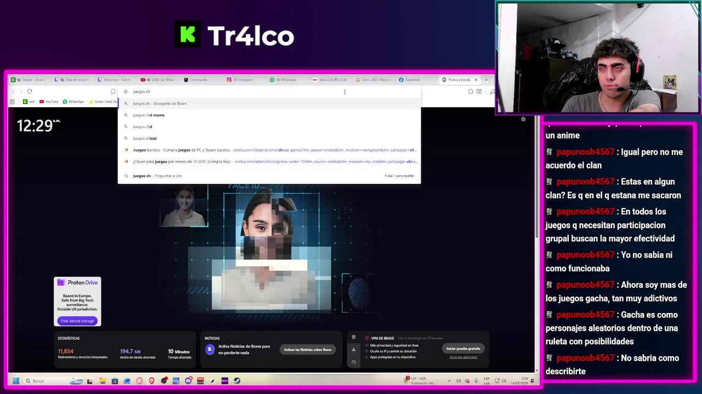Switch to the Jay Wheeler YouTube tab
Screen dimensions: 702x394
157,80
